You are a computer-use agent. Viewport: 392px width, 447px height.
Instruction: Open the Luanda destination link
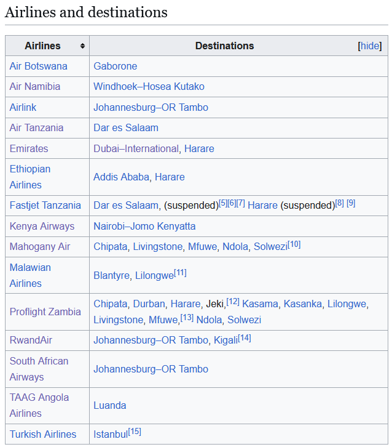110,405
